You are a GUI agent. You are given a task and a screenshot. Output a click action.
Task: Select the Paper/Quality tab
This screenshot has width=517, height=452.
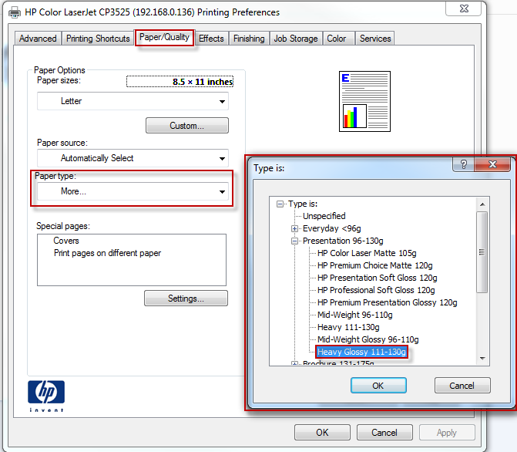(164, 37)
